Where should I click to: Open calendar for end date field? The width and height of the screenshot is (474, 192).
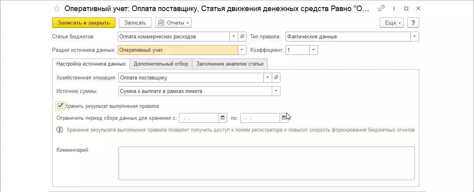click(284, 118)
